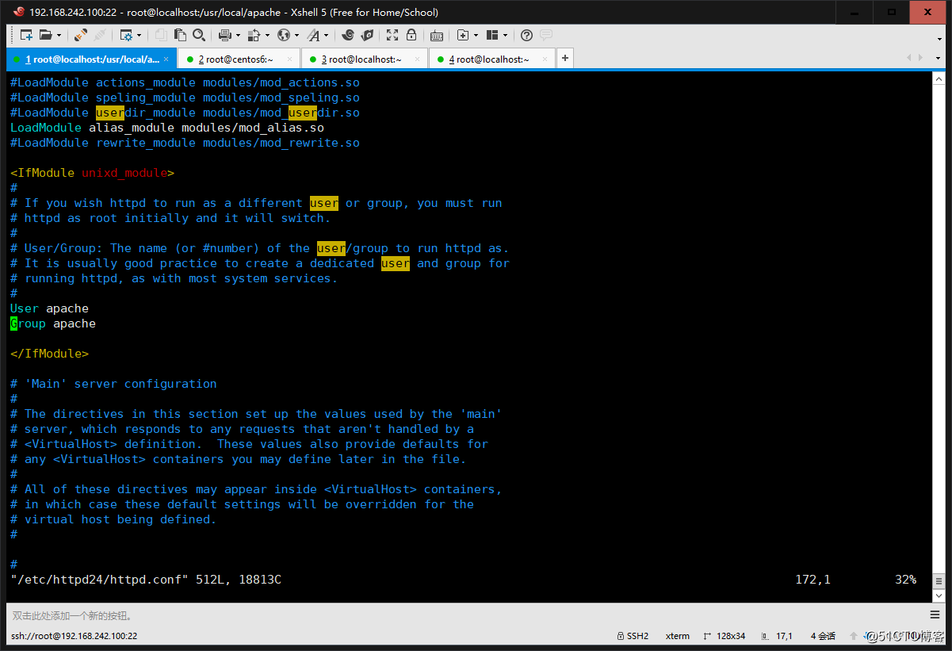The image size is (952, 651).
Task: Click the '</IfModule>' closing tag line
Action: click(x=49, y=354)
